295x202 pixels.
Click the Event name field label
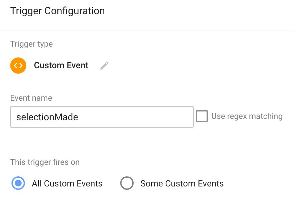coord(31,98)
